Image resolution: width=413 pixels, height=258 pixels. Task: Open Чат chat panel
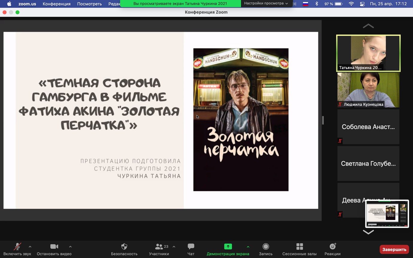coord(191,249)
